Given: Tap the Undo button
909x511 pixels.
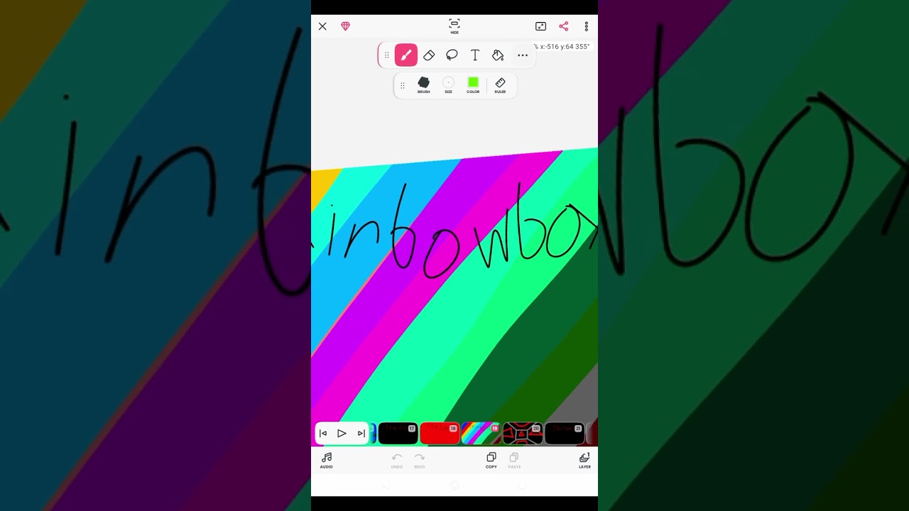Looking at the screenshot, I should click(397, 460).
